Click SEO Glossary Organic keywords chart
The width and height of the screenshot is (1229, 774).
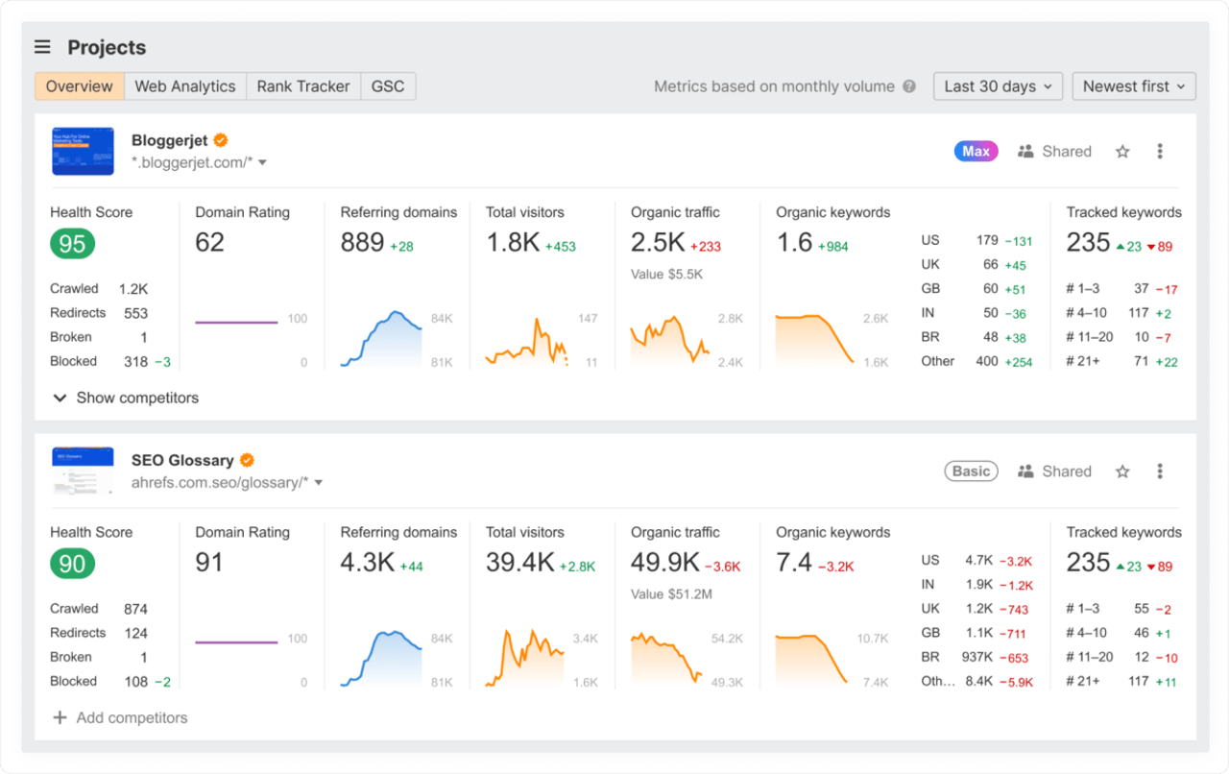(x=813, y=658)
